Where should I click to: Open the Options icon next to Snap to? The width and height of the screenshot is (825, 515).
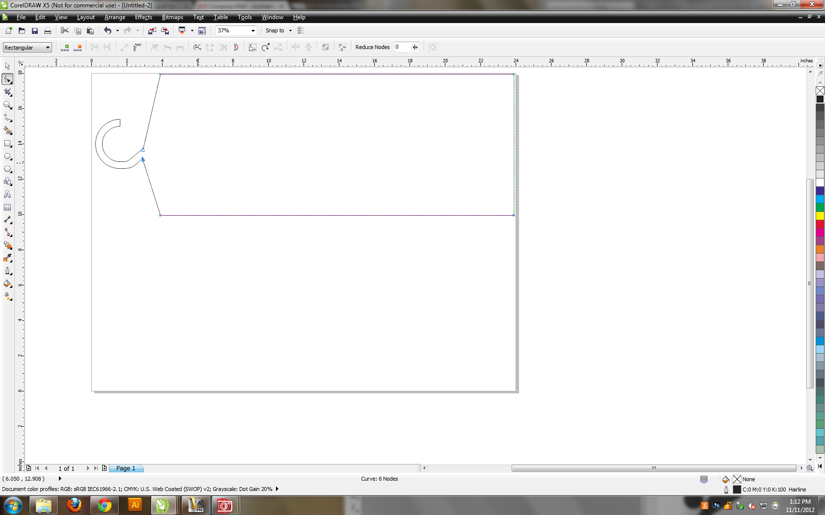(x=301, y=30)
